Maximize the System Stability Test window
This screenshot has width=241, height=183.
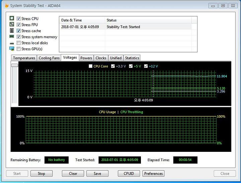223,6
